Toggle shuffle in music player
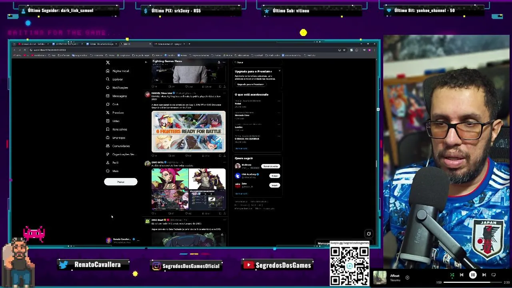The image size is (512, 288). [x=452, y=275]
